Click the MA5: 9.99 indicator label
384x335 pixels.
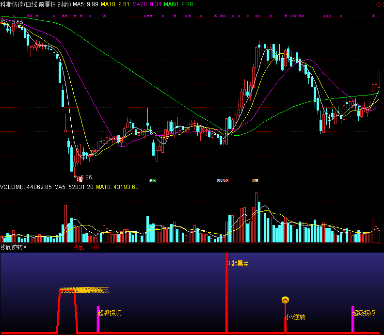tap(85, 4)
